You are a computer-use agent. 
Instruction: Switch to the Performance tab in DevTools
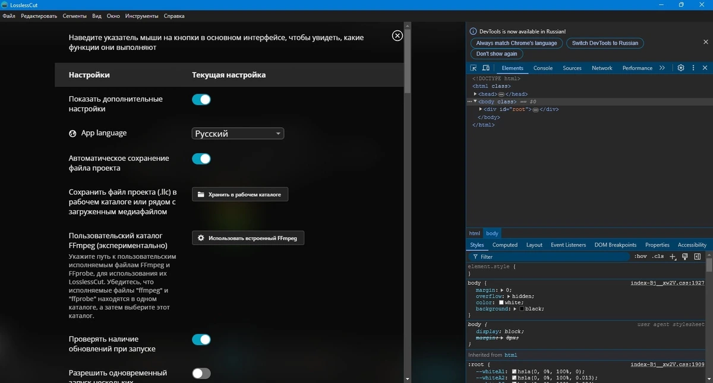638,68
